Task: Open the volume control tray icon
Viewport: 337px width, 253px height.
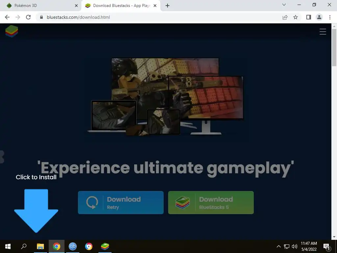Action: tap(295, 246)
